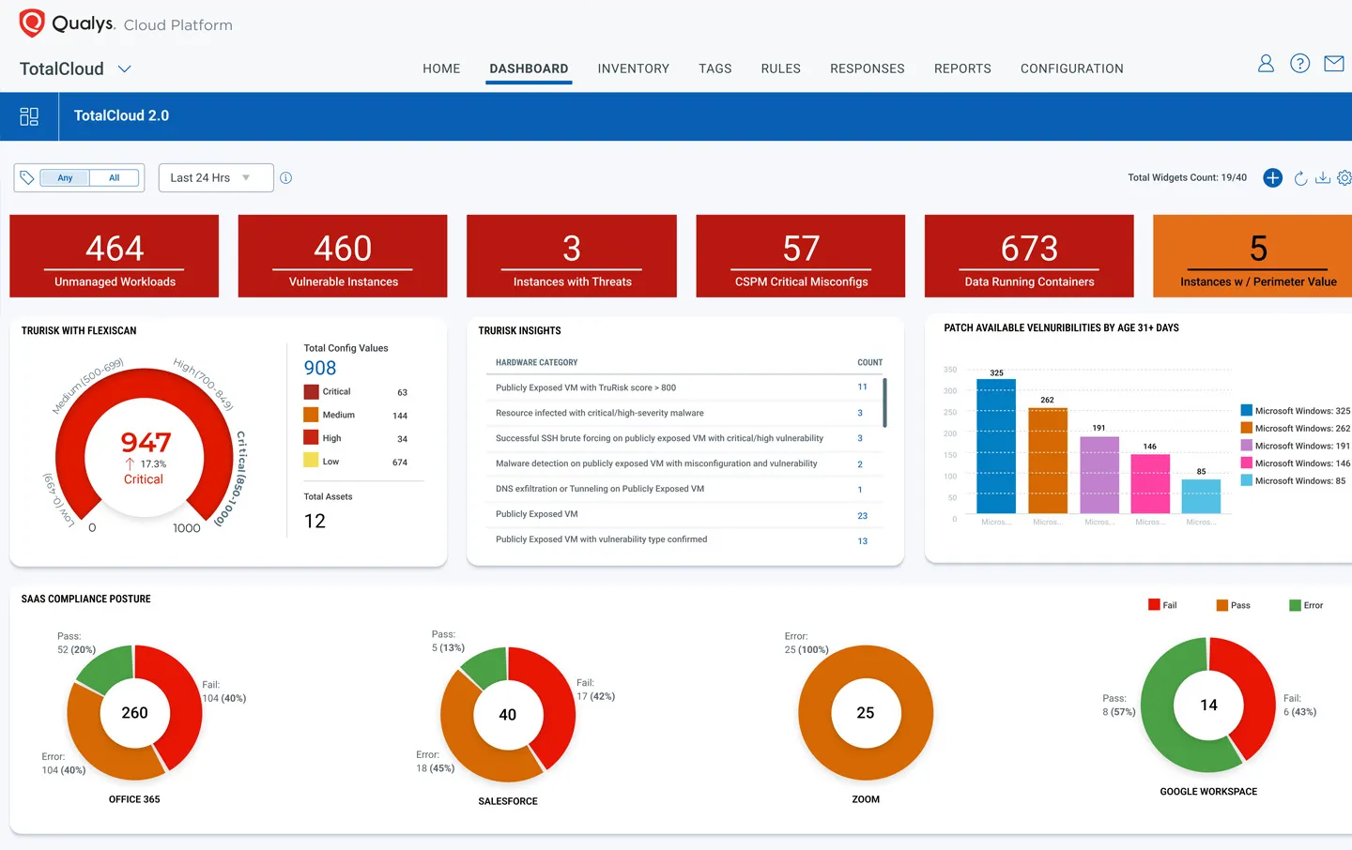Select the Any tag filter option
Screen dimensions: 1352x850
pyautogui.click(x=63, y=176)
